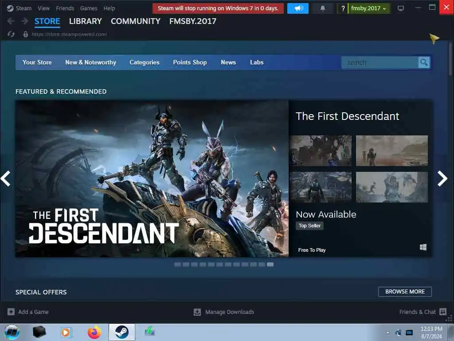
Task: Click the Windows platform icon on the featured card
Action: [423, 247]
